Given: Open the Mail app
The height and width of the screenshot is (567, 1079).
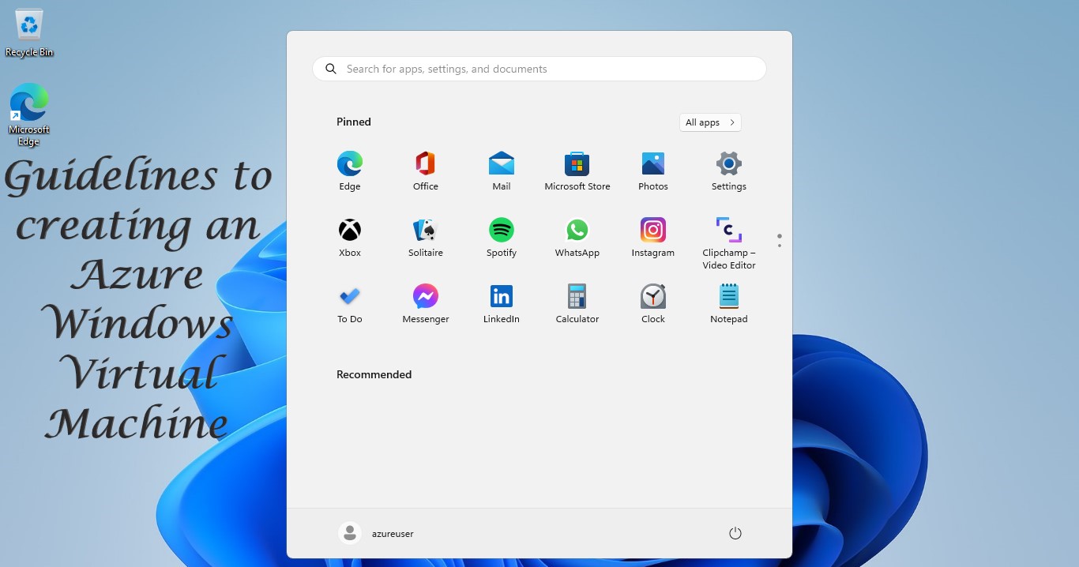Looking at the screenshot, I should (x=501, y=171).
